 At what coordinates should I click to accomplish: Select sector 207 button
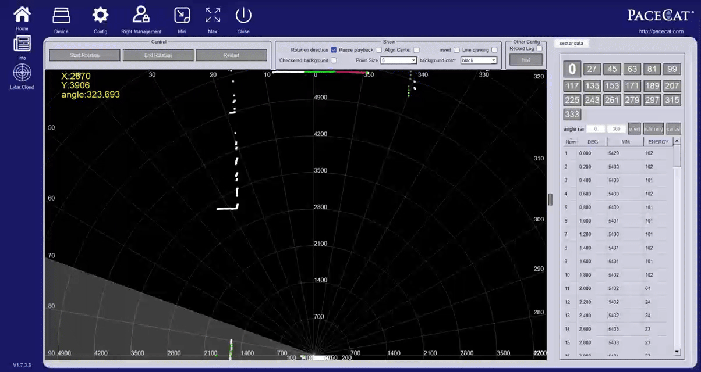tap(672, 86)
